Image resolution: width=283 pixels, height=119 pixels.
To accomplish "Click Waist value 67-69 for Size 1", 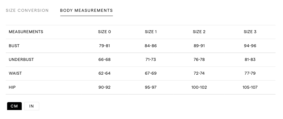I will [x=151, y=73].
